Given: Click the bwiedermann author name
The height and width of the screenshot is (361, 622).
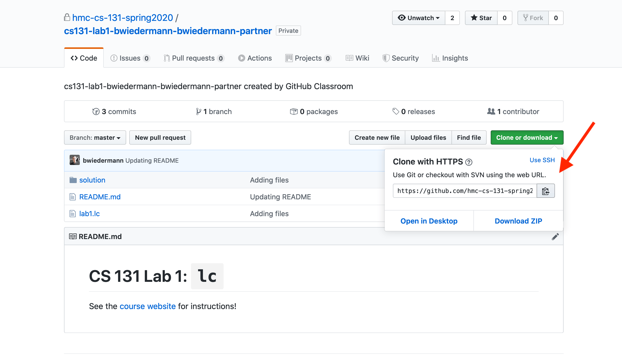Looking at the screenshot, I should coord(103,160).
